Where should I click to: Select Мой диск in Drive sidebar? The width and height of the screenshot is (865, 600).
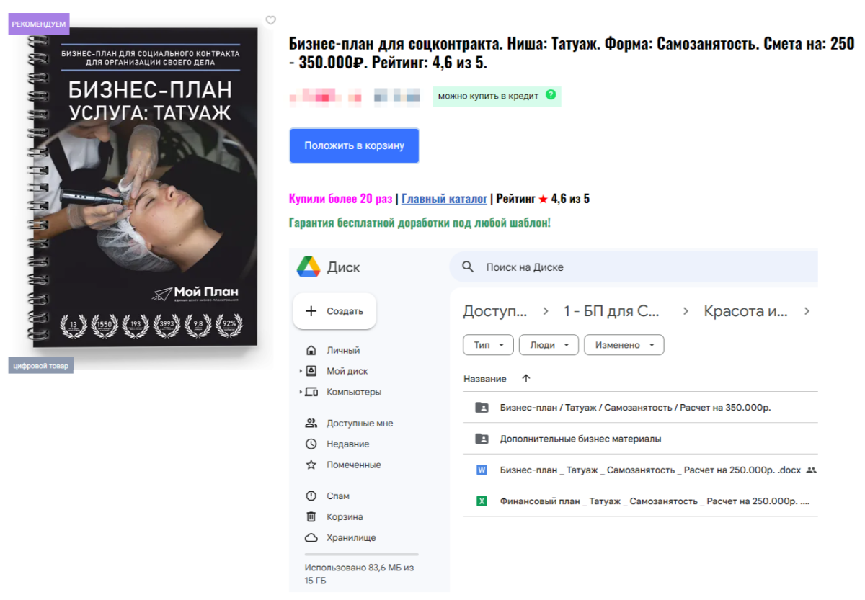[347, 372]
